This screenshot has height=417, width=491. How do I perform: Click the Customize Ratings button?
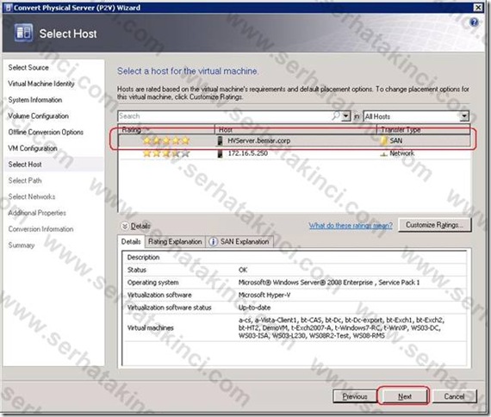click(x=435, y=225)
